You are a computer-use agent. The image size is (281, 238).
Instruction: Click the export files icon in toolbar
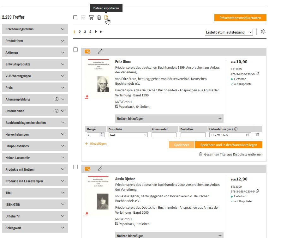pyautogui.click(x=106, y=17)
